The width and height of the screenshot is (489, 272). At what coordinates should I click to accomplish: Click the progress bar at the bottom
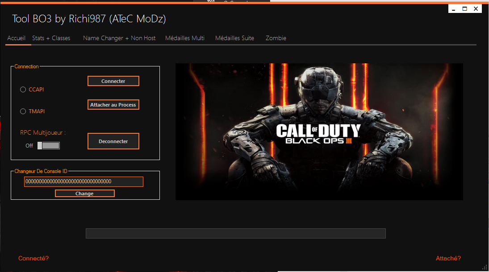pos(236,233)
